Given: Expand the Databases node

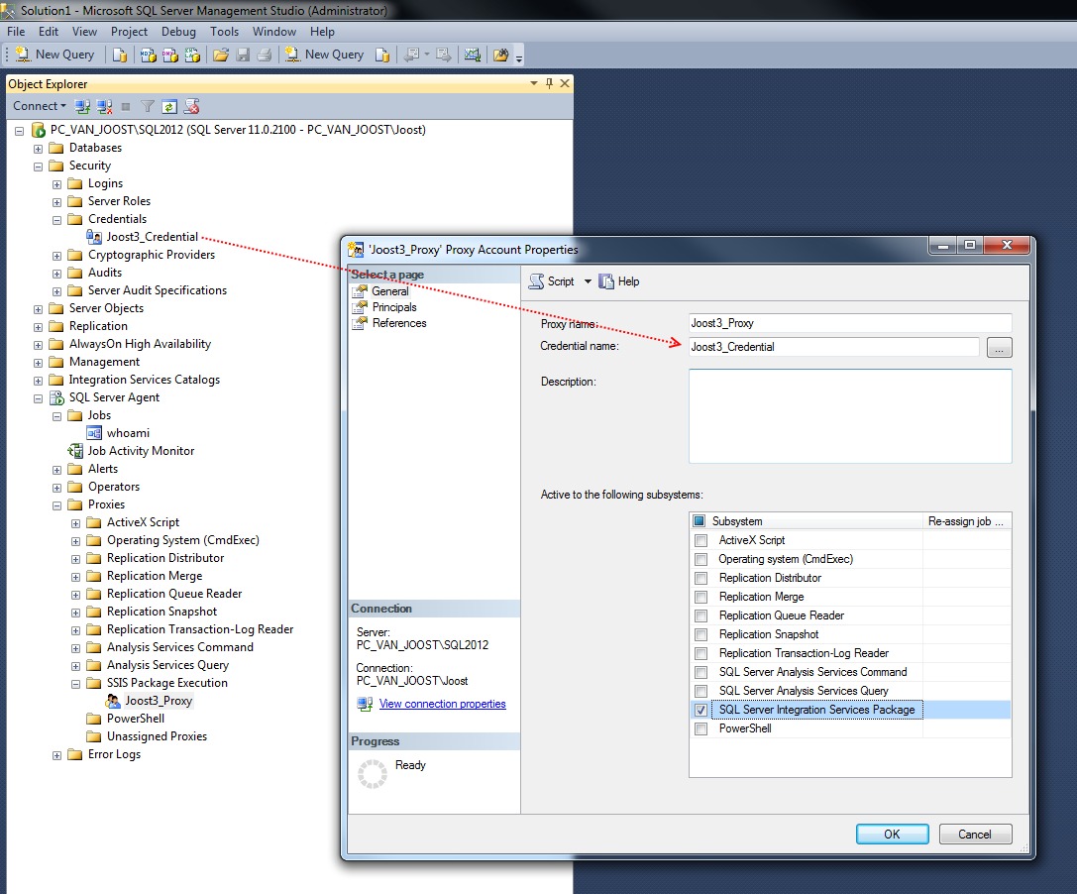Looking at the screenshot, I should pyautogui.click(x=38, y=149).
